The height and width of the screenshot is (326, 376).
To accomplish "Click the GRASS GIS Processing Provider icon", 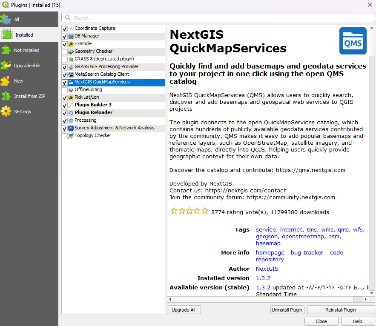I will pos(71,67).
